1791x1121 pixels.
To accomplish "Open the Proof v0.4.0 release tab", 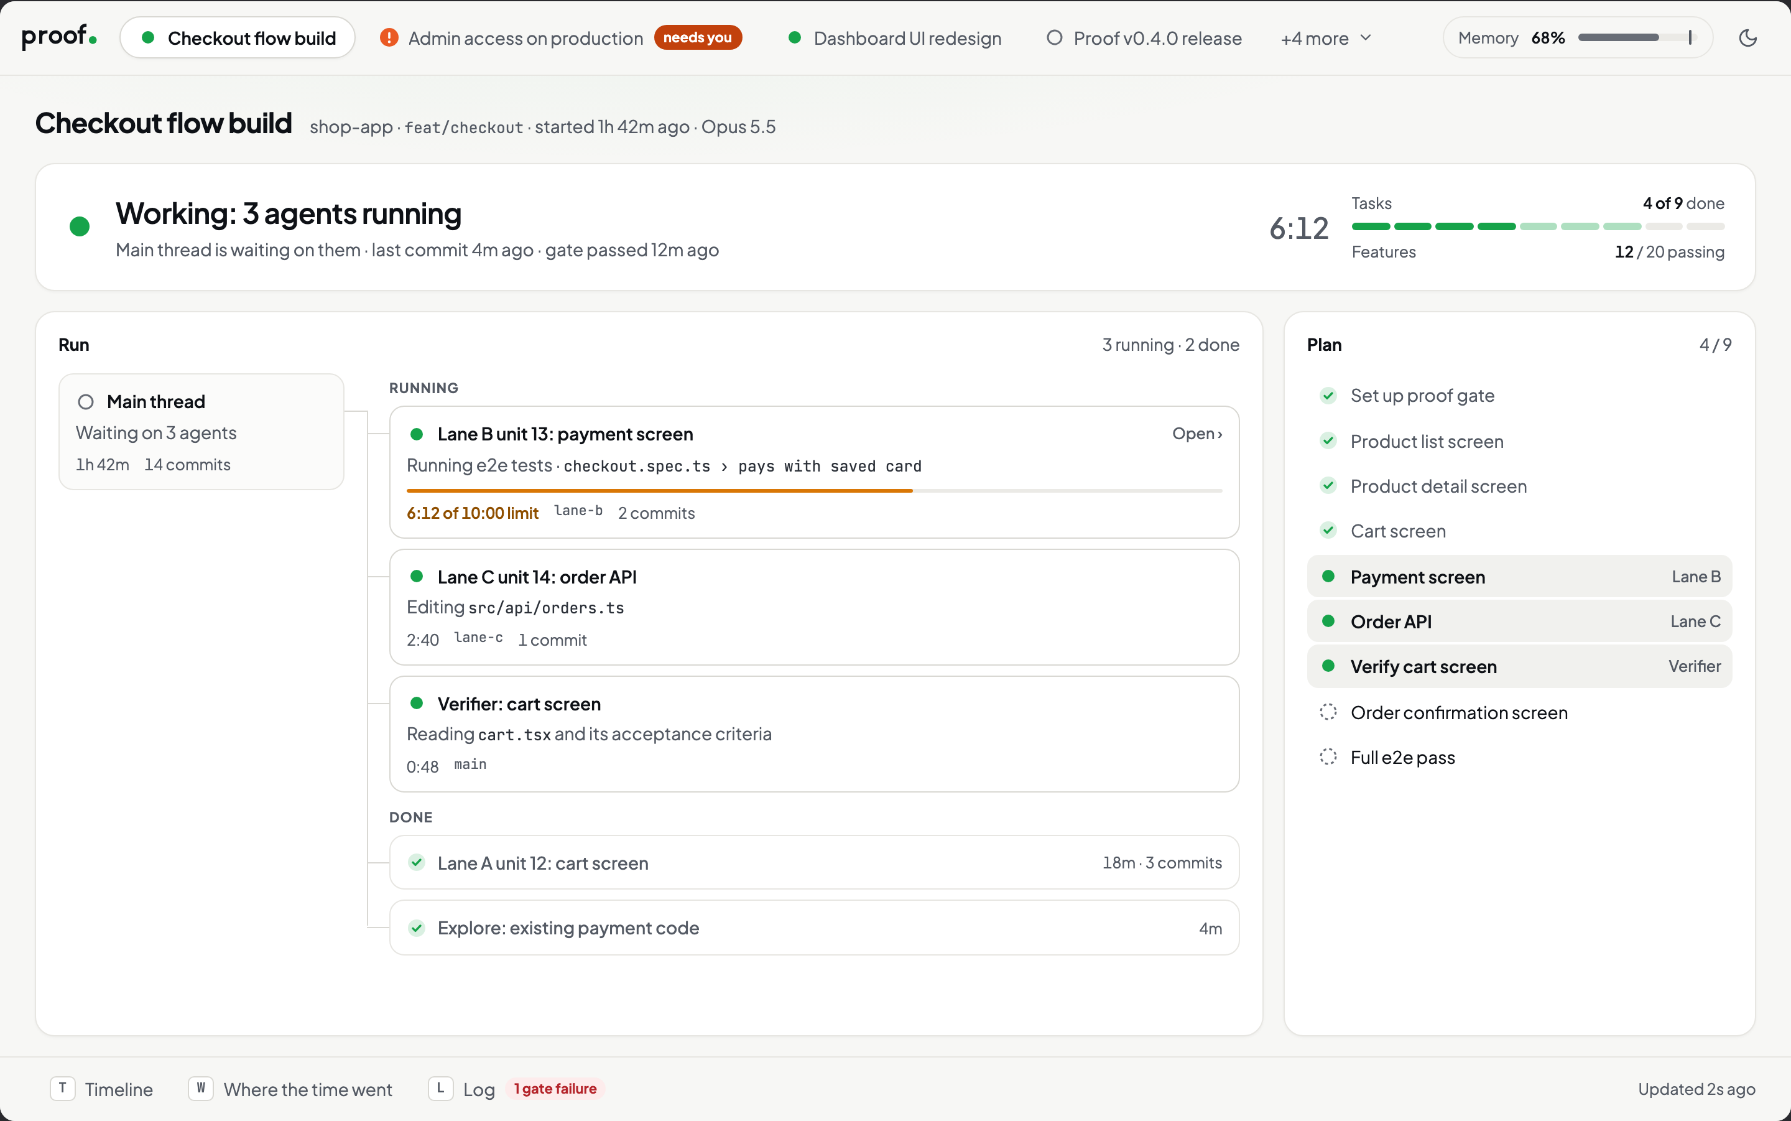I will coord(1144,38).
